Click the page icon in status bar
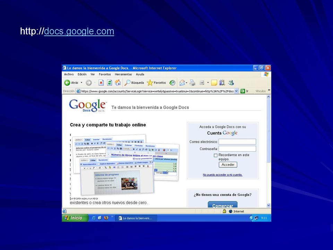Viewport: 333px width, 250px height. pyautogui.click(x=65, y=211)
